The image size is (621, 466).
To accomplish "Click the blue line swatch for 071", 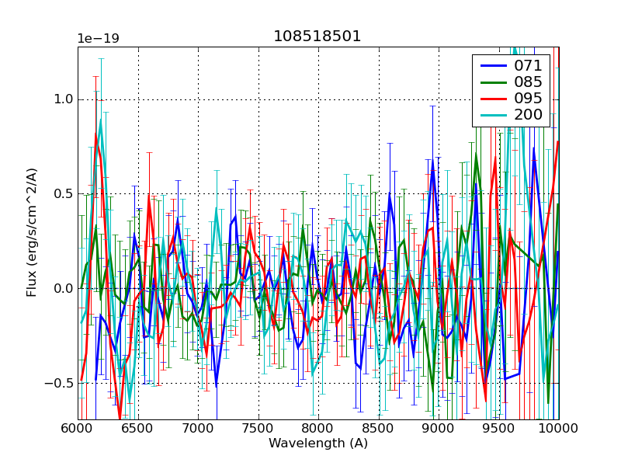I will click(493, 65).
